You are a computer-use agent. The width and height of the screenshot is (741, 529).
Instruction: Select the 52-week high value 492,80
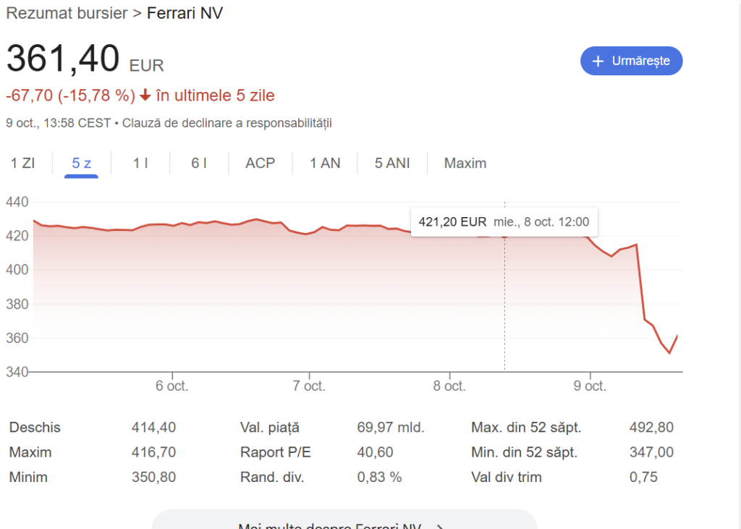click(x=651, y=428)
